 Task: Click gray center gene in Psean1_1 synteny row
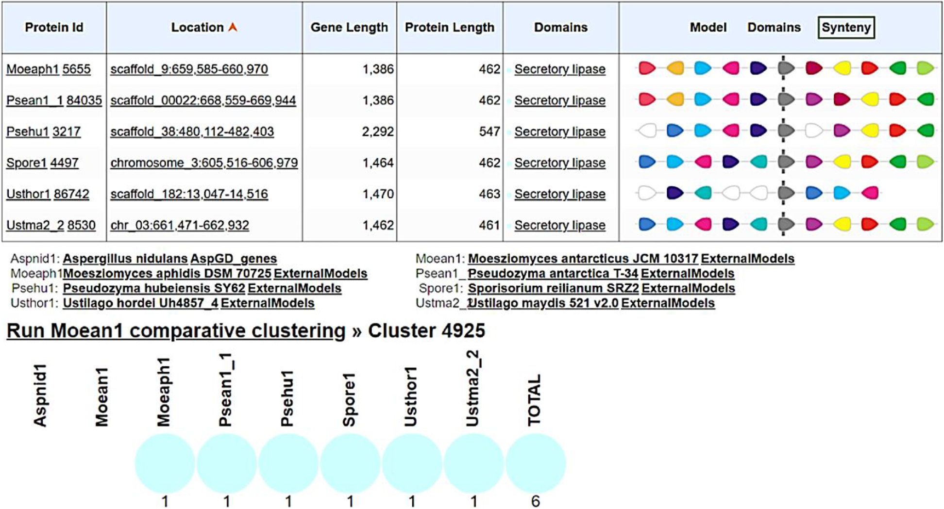point(786,100)
